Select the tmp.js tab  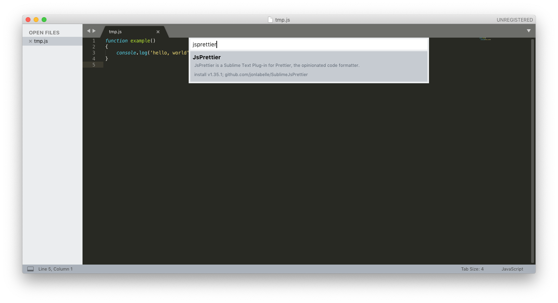tap(134, 32)
